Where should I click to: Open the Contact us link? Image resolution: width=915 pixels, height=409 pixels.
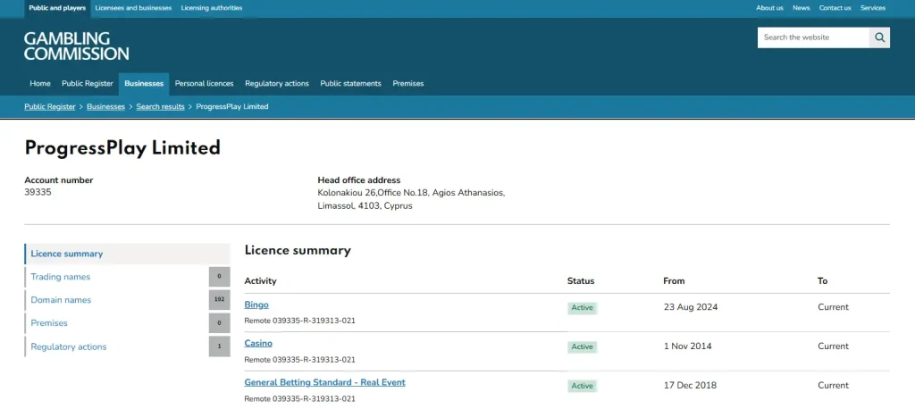tap(835, 8)
